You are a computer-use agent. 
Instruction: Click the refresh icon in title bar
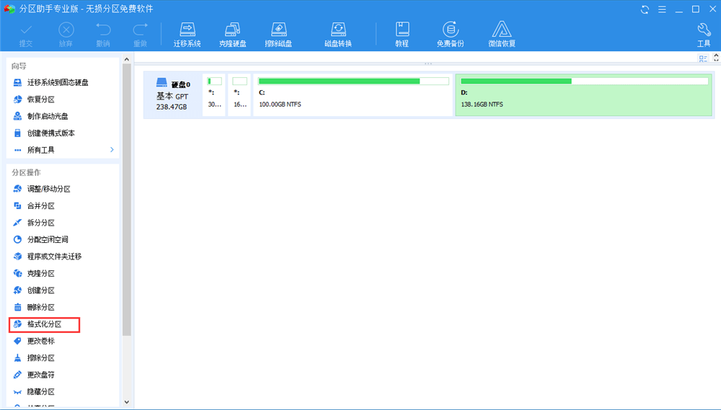643,9
